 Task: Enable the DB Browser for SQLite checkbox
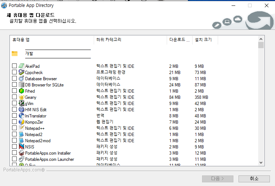click(14, 85)
